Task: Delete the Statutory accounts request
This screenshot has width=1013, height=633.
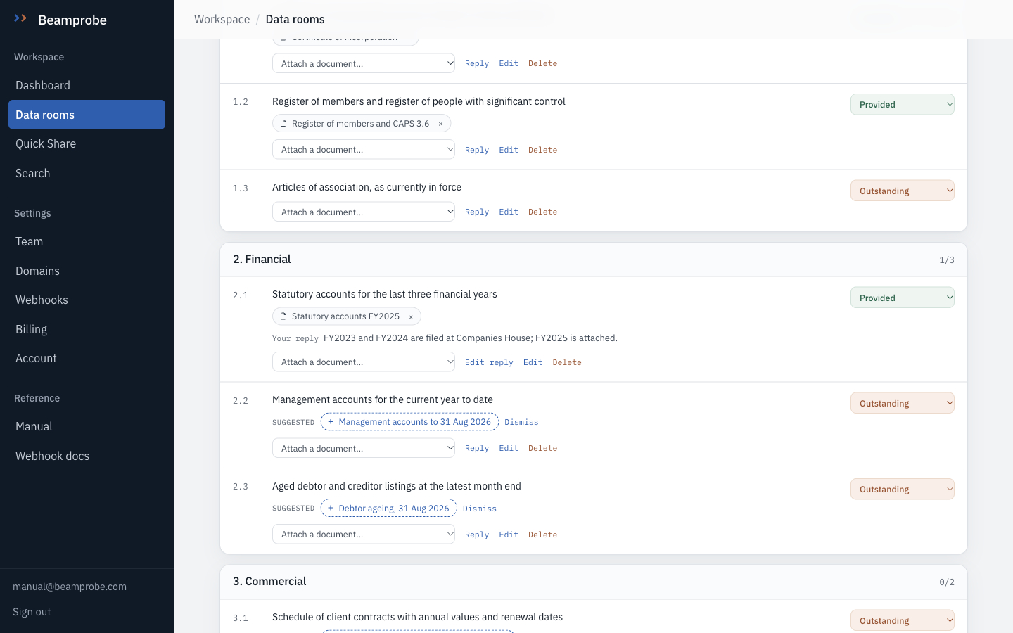Action: pos(567,362)
